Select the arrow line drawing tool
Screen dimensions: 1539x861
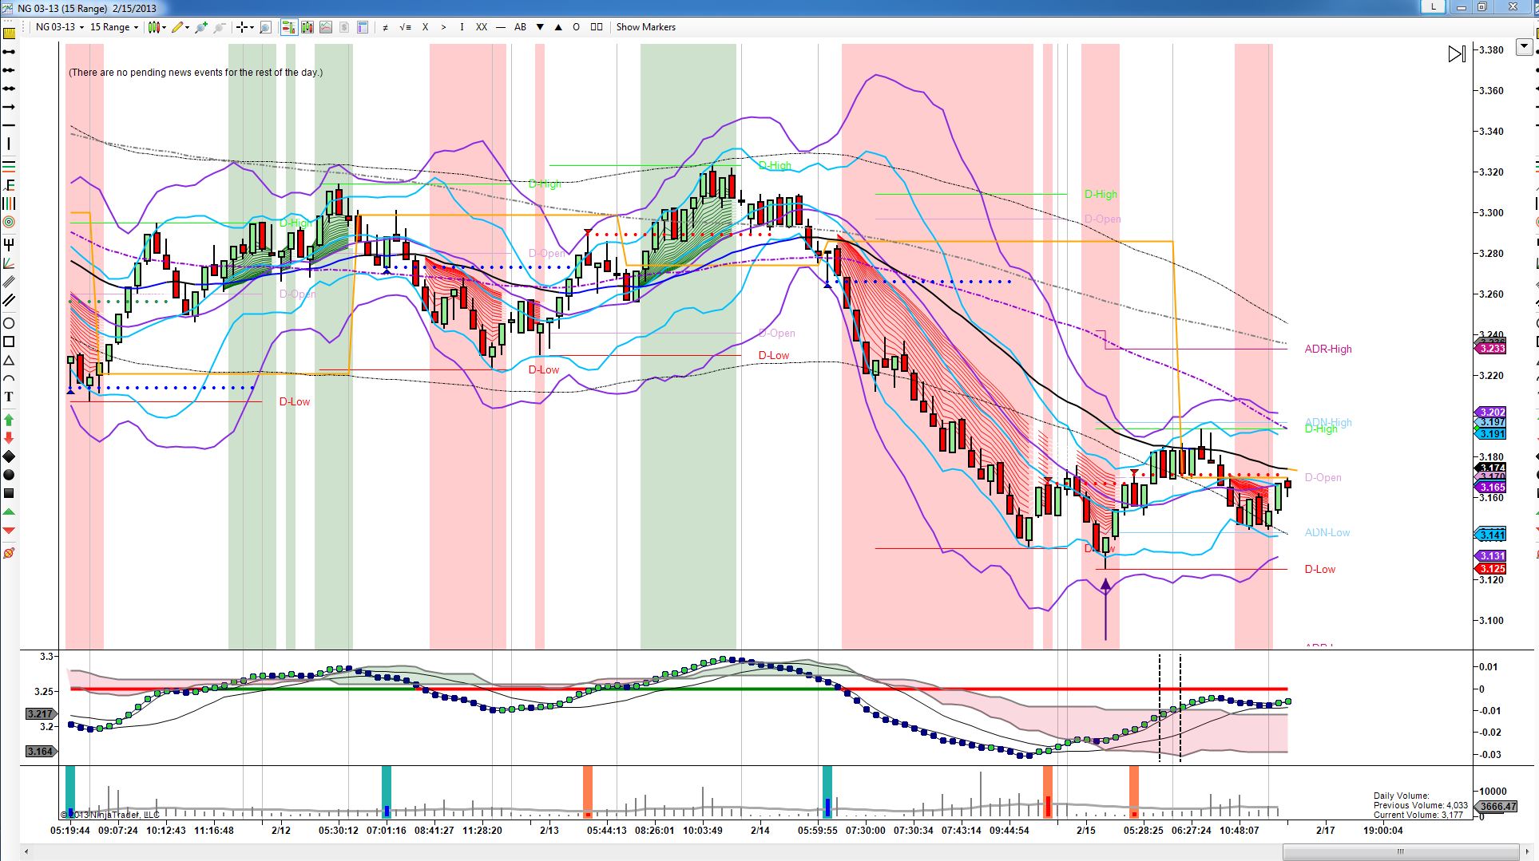[9, 107]
